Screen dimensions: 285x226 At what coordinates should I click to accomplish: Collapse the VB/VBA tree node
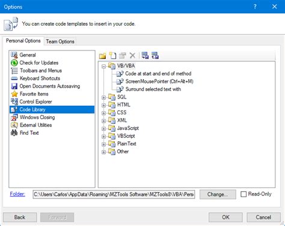[103, 66]
